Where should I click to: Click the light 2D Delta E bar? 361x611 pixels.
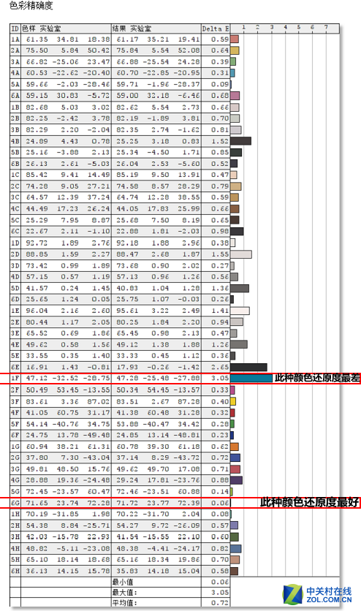point(241,254)
